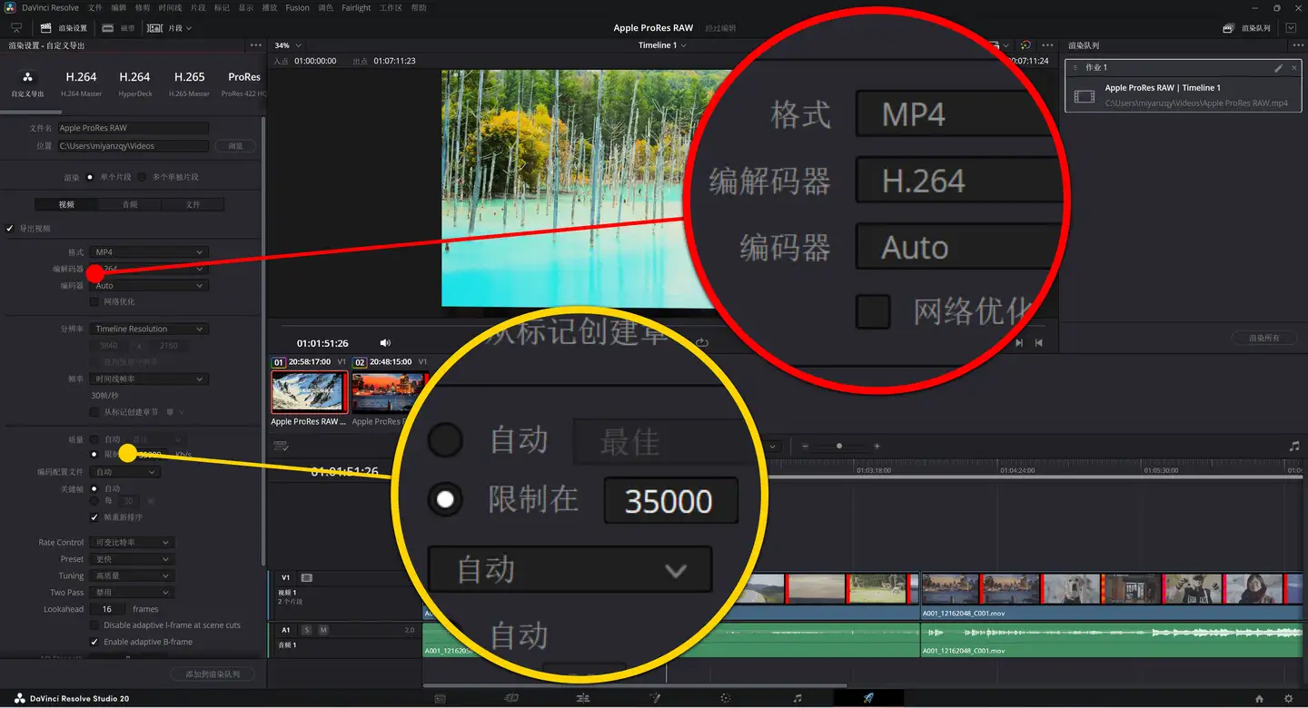Viewport: 1308px width, 708px height.
Task: Open the 时间线 menu in menu bar
Action: (170, 7)
